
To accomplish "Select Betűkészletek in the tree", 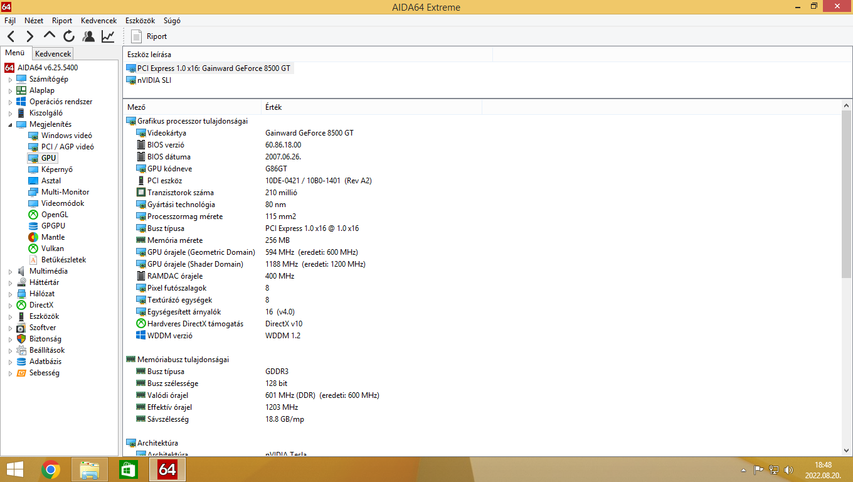I will click(x=64, y=260).
